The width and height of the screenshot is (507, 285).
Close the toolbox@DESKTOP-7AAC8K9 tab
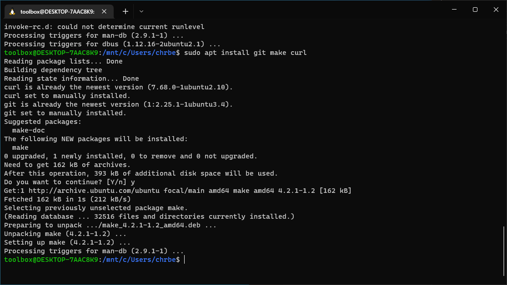[x=104, y=11]
